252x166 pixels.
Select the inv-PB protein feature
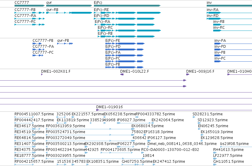click(x=233, y=55)
